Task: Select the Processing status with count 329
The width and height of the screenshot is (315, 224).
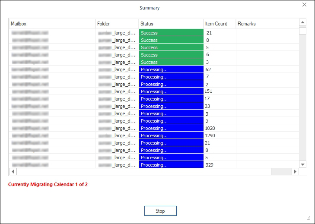Action: pyautogui.click(x=171, y=165)
